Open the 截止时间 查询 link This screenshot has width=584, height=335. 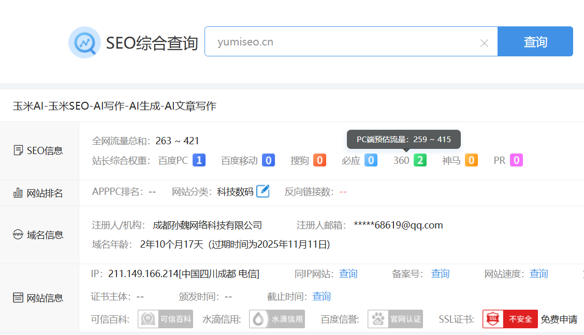tap(321, 296)
